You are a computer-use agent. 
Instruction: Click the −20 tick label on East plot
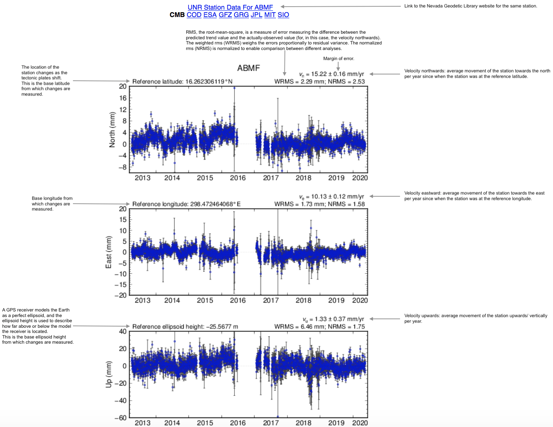click(x=120, y=296)
